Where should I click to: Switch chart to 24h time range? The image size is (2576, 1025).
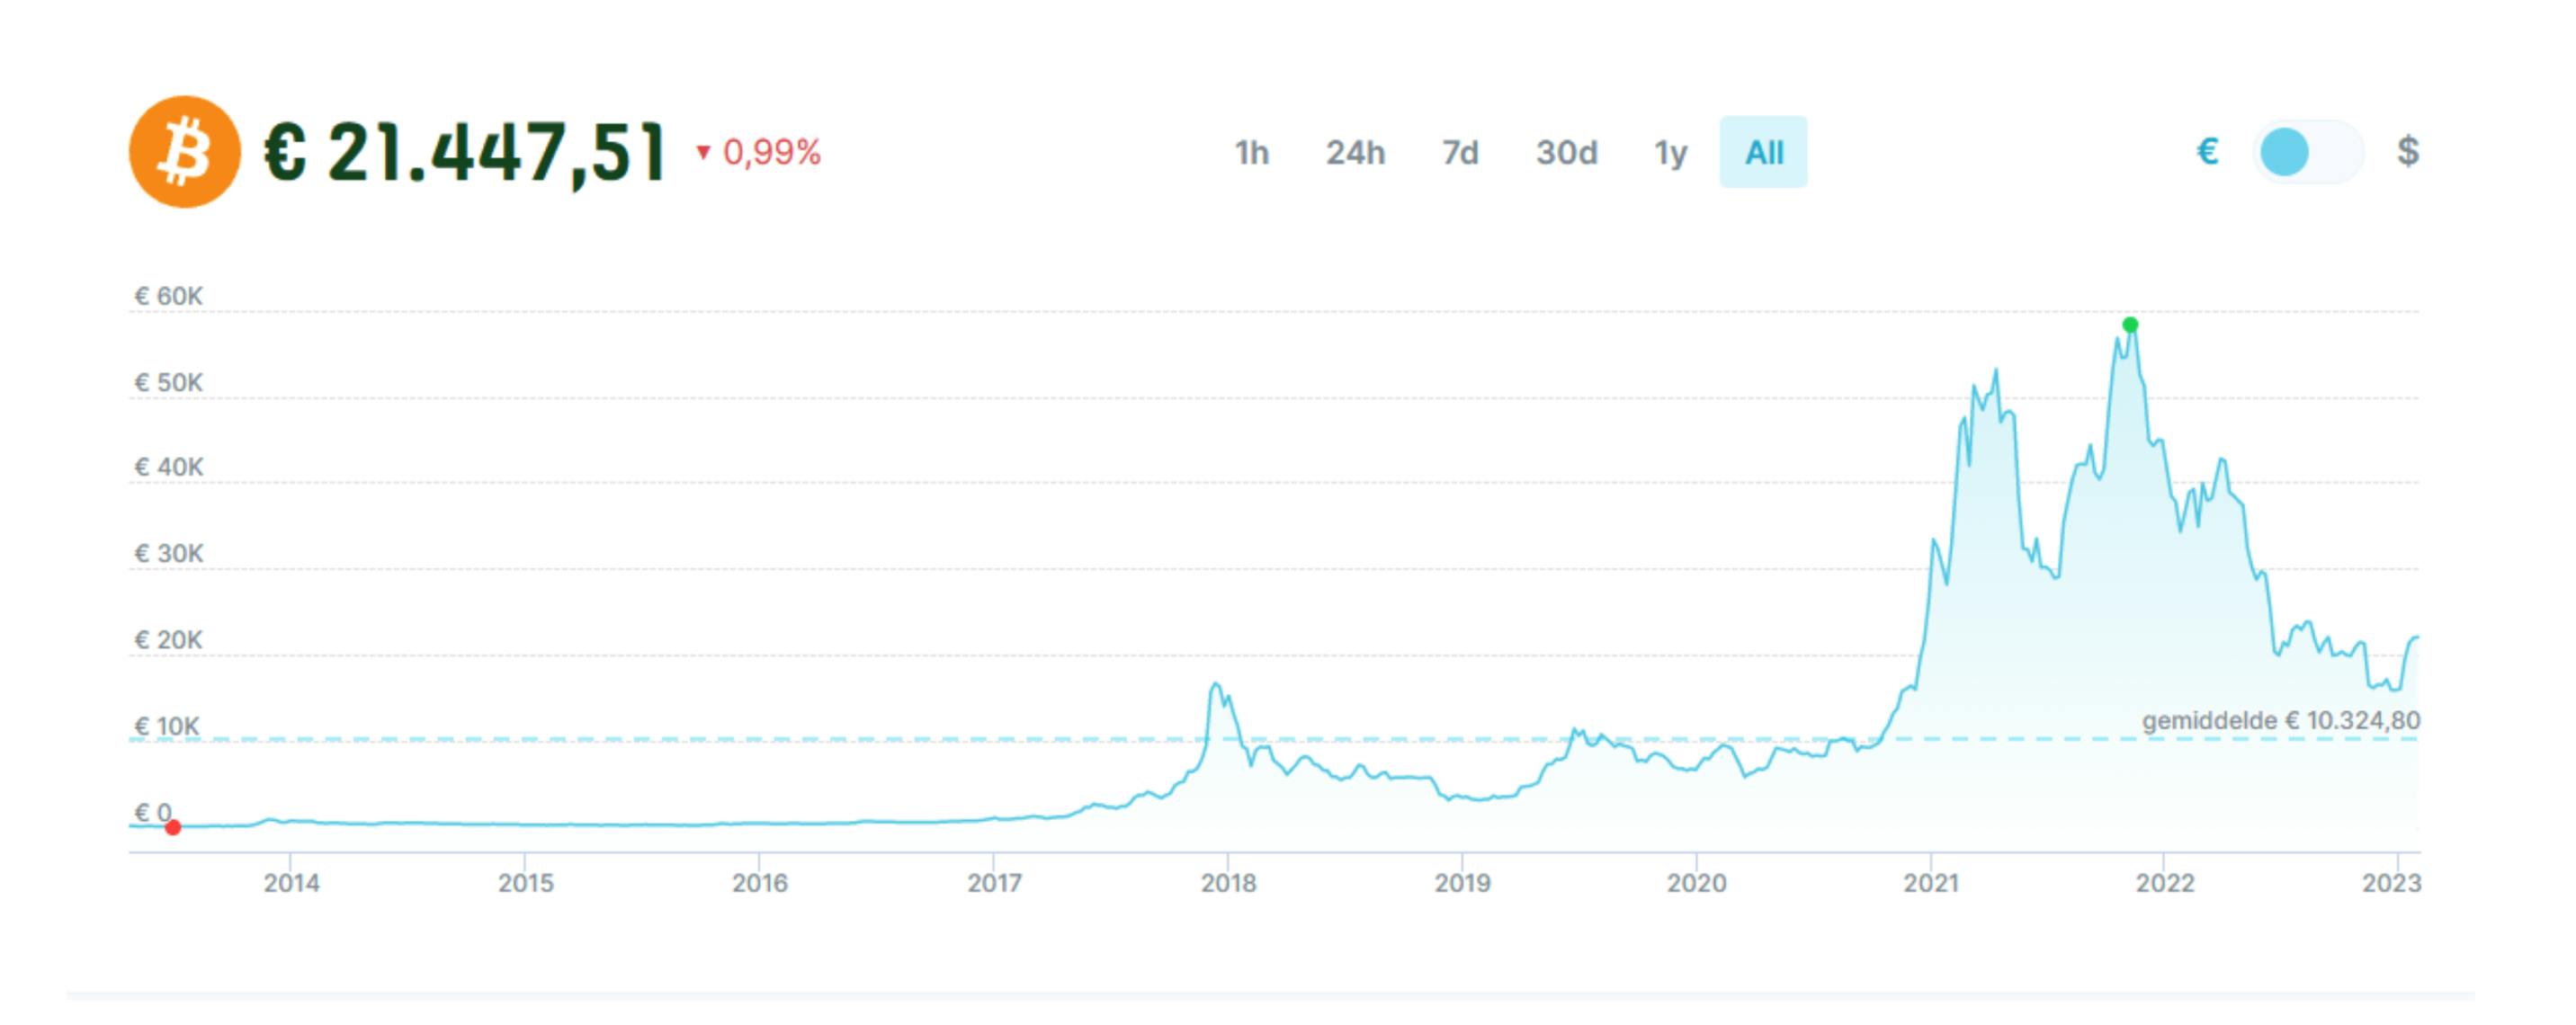pos(1355,153)
